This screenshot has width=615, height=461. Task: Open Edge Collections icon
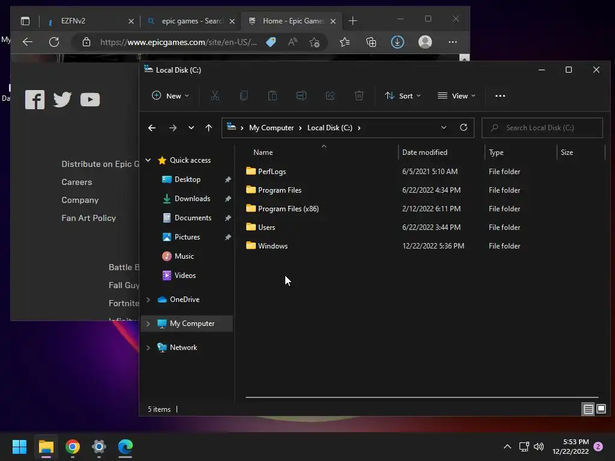pyautogui.click(x=371, y=42)
